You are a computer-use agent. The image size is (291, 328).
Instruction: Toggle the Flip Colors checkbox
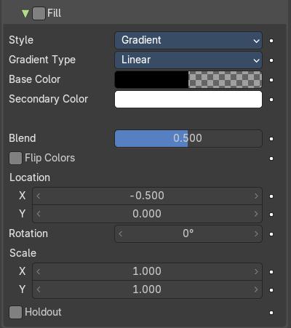point(15,159)
